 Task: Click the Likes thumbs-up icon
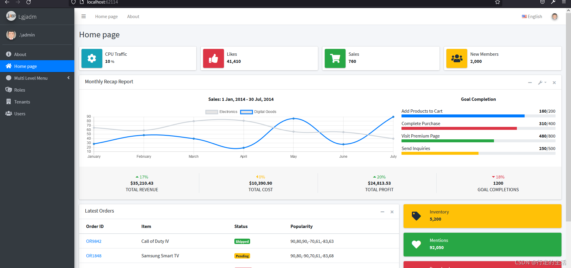click(214, 58)
